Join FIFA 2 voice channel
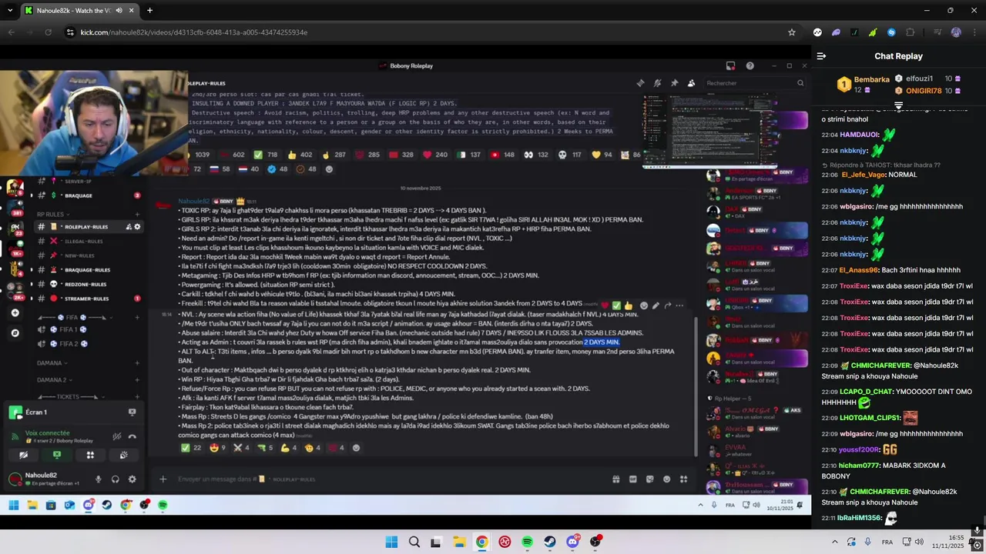Viewport: 986px width, 554px height. (73, 344)
